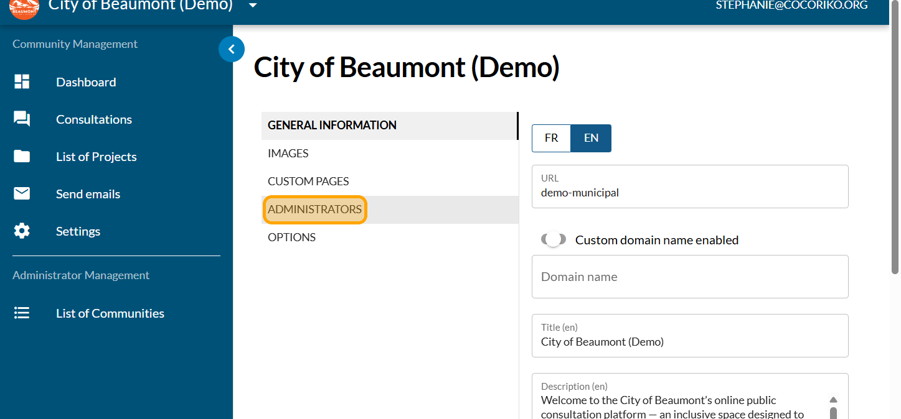Image resolution: width=901 pixels, height=419 pixels.
Task: Open the community switcher dropdown arrow
Action: (252, 6)
